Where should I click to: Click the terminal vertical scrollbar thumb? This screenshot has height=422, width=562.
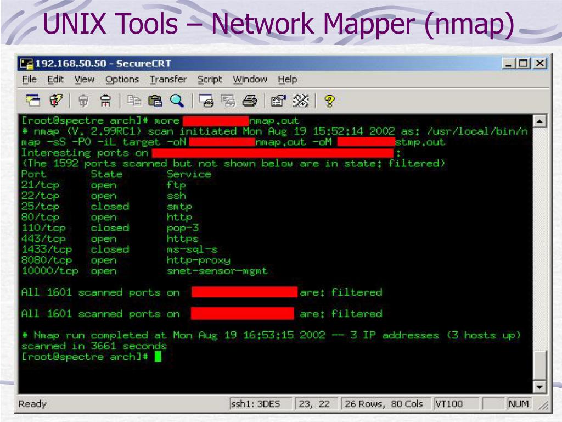pos(539,364)
